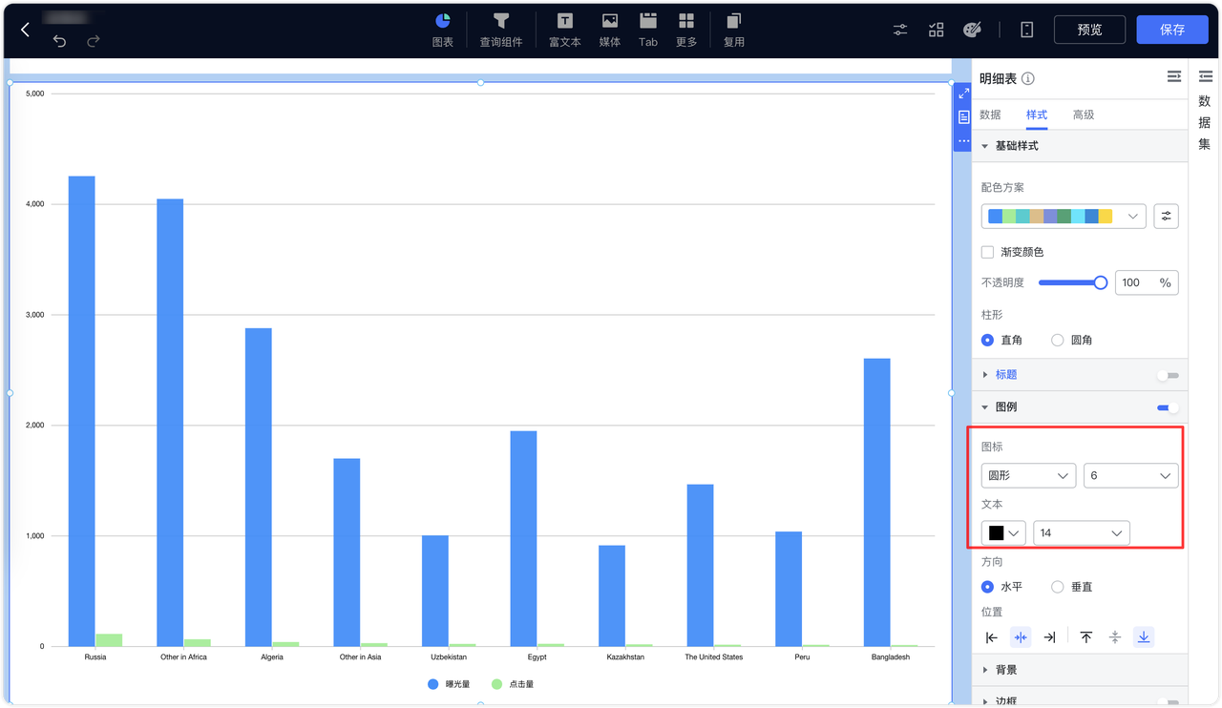Align legend horizontally centered

[1021, 637]
